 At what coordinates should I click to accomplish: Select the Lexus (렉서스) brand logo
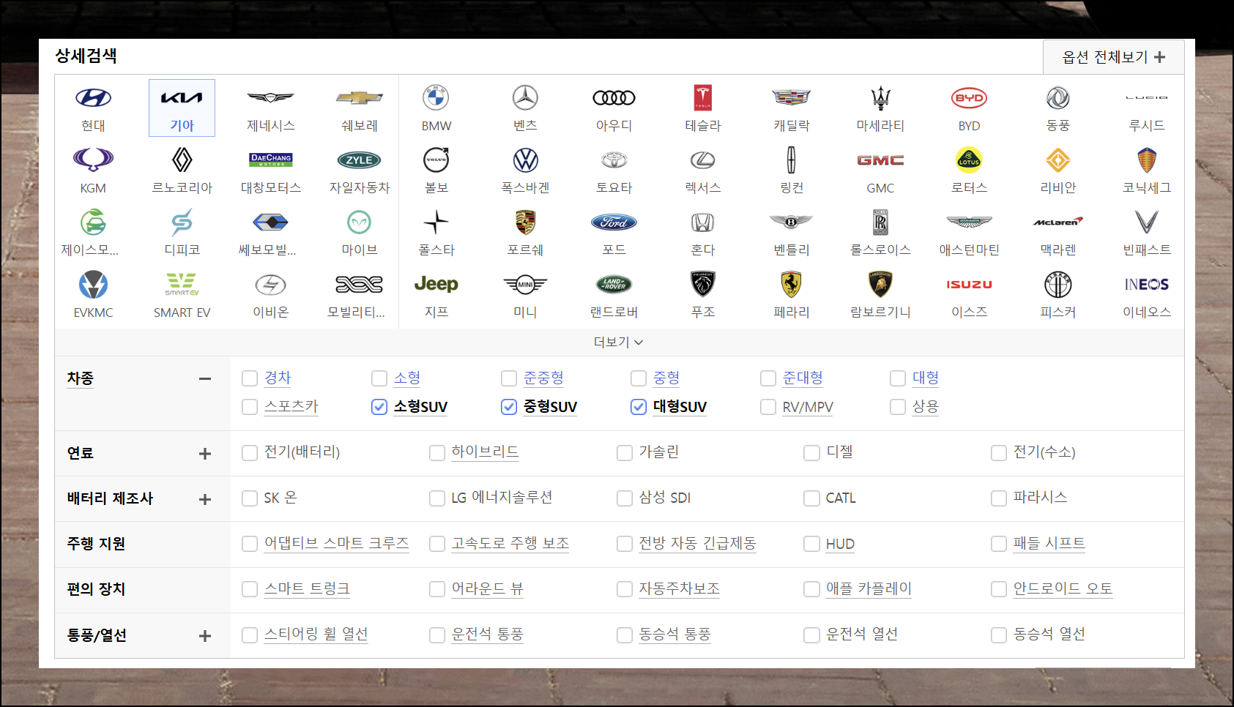click(702, 160)
